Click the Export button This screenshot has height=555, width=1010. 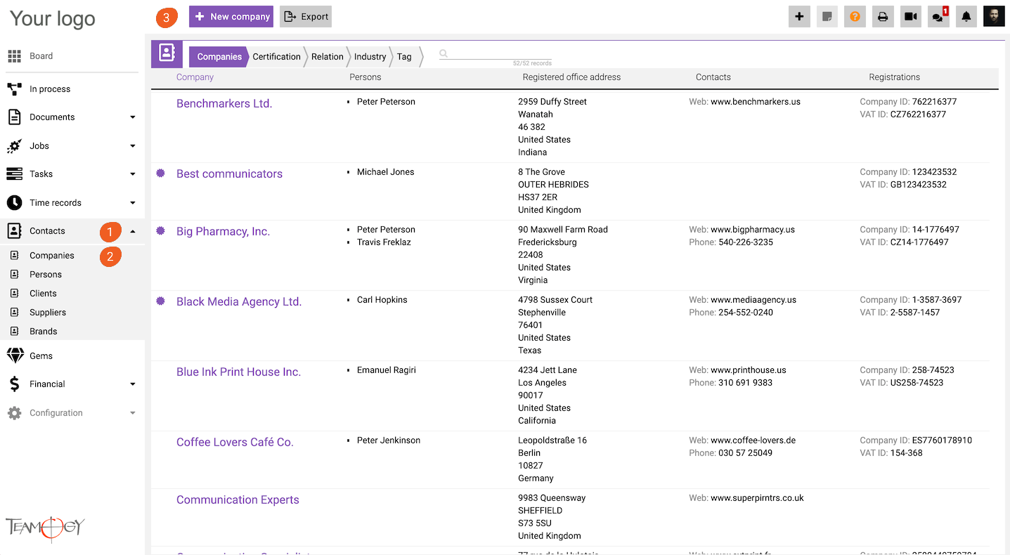(x=306, y=17)
